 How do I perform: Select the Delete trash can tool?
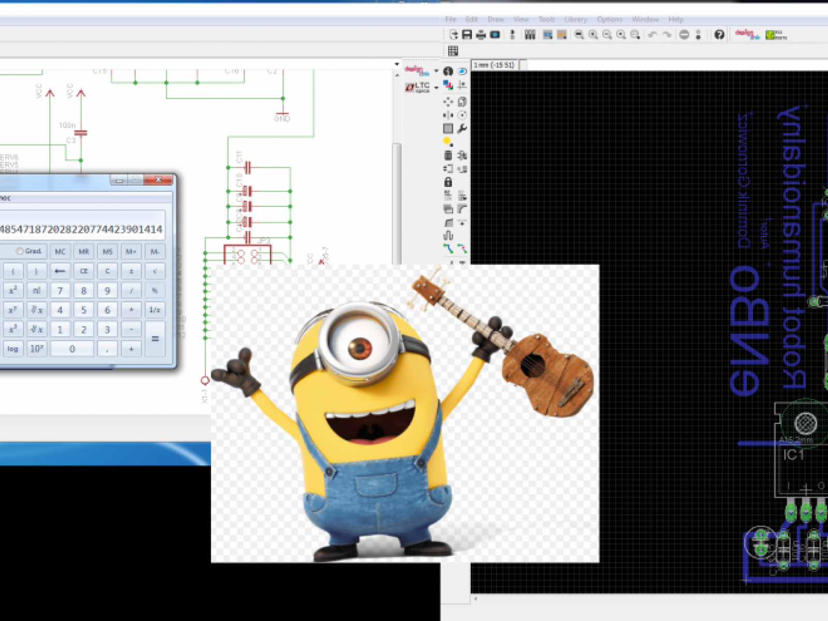point(448,155)
